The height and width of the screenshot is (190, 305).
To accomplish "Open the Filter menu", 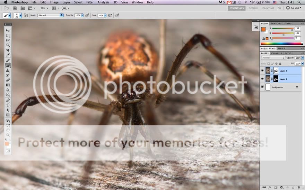I will point(90,2).
